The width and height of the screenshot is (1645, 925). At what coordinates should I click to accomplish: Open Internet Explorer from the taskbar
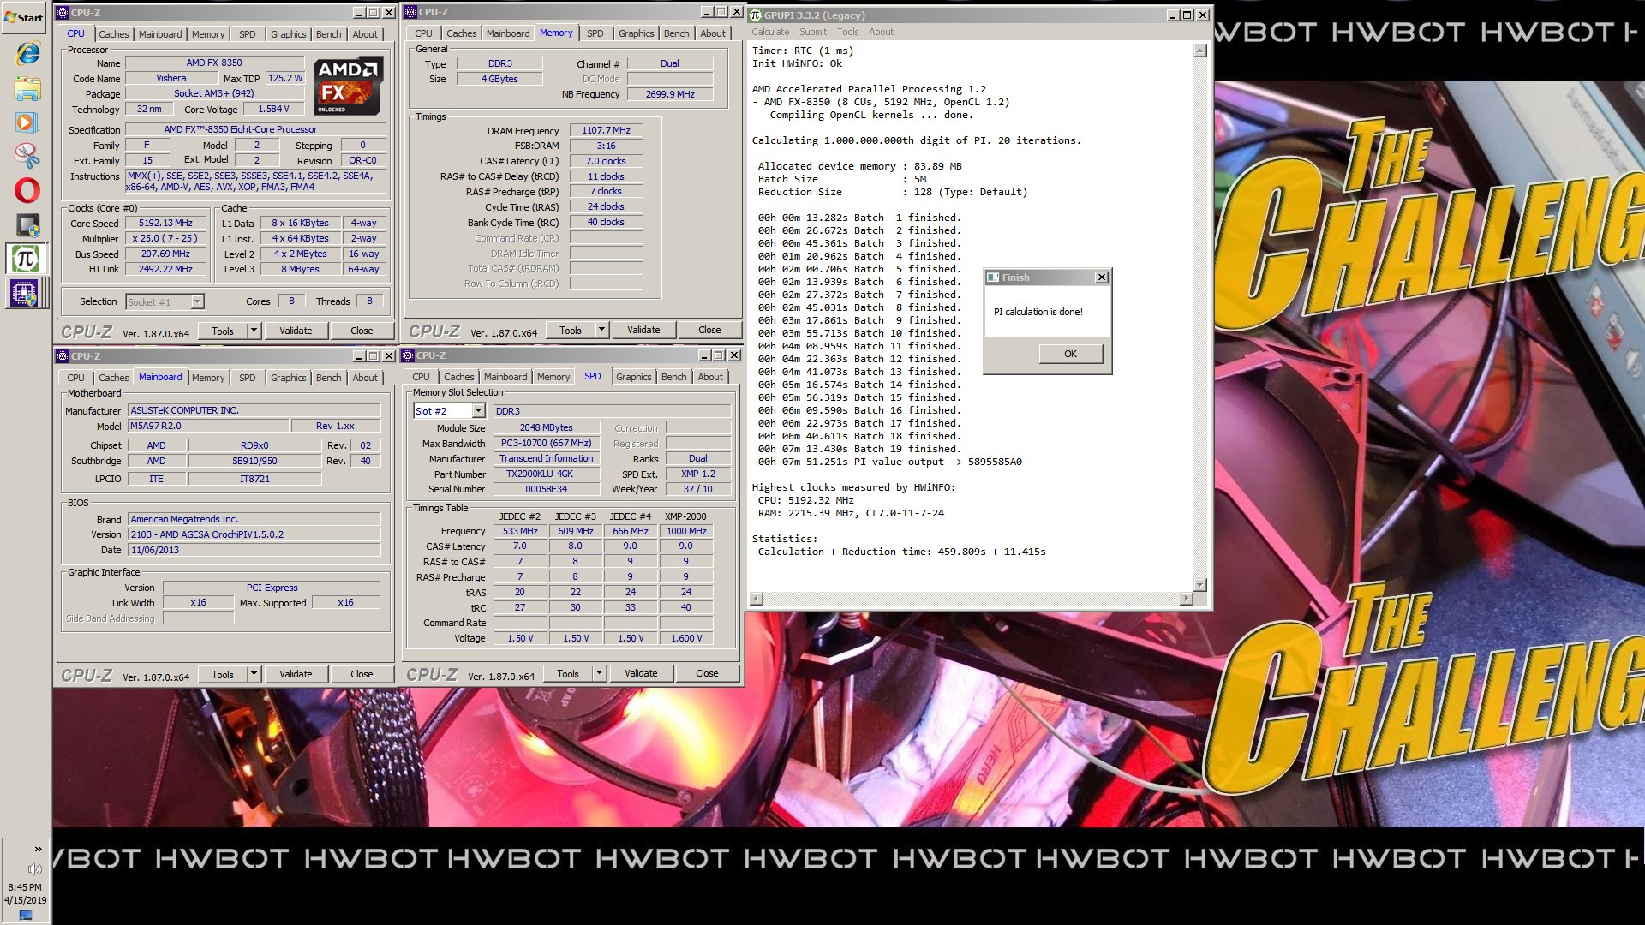pyautogui.click(x=27, y=54)
